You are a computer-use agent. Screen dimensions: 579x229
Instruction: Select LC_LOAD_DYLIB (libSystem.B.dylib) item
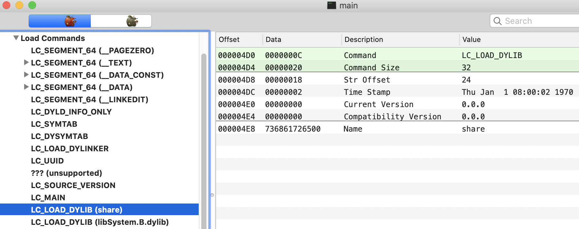100,222
